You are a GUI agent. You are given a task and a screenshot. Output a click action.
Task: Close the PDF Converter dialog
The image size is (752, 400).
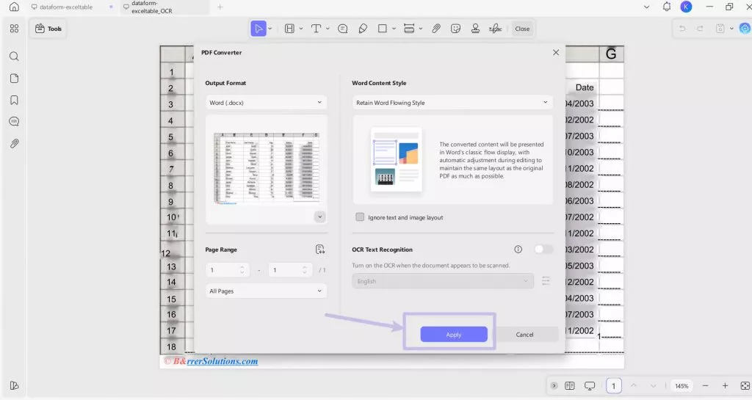click(556, 53)
